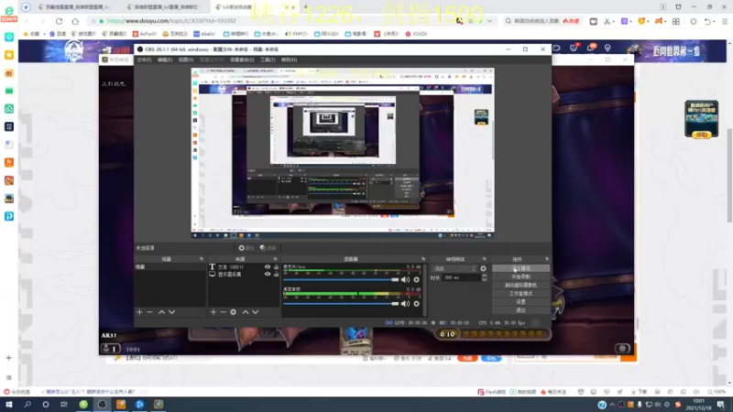This screenshot has height=412, width=733.
Task: Hide the 显示器采集 source with its eye icon
Action: click(268, 274)
